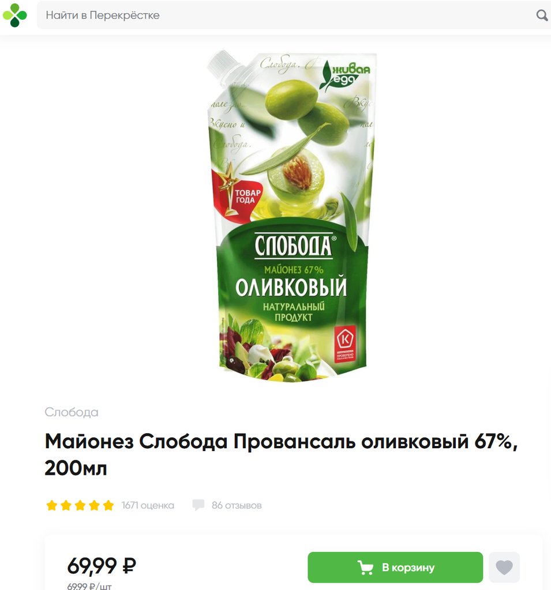
Task: Click the per-unit price "69,99 ₽/шт"
Action: coord(89,586)
